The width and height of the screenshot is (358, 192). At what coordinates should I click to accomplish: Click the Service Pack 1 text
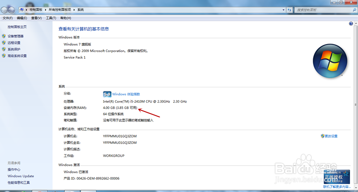pos(75,57)
